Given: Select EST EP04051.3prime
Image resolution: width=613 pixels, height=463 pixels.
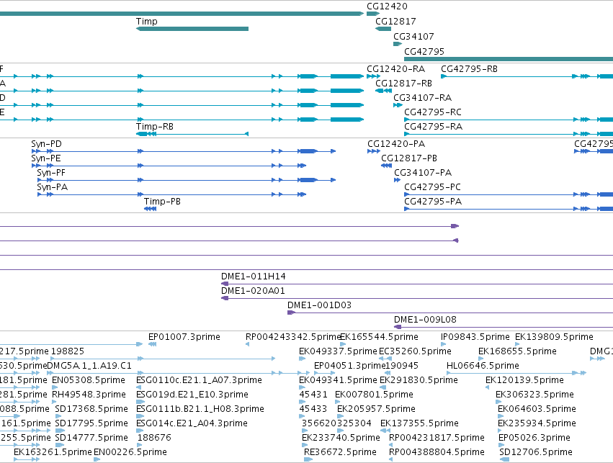Looking at the screenshot, I should [323, 373].
